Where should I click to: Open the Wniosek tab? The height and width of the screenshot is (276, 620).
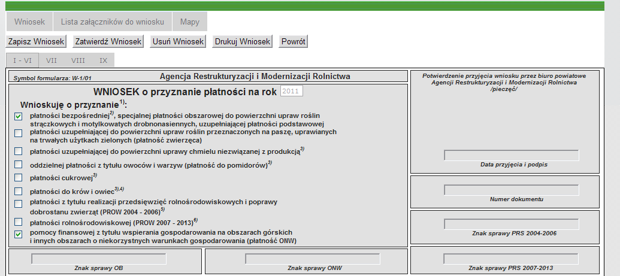tap(30, 22)
